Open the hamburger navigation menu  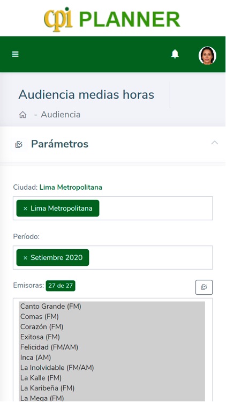tap(16, 54)
